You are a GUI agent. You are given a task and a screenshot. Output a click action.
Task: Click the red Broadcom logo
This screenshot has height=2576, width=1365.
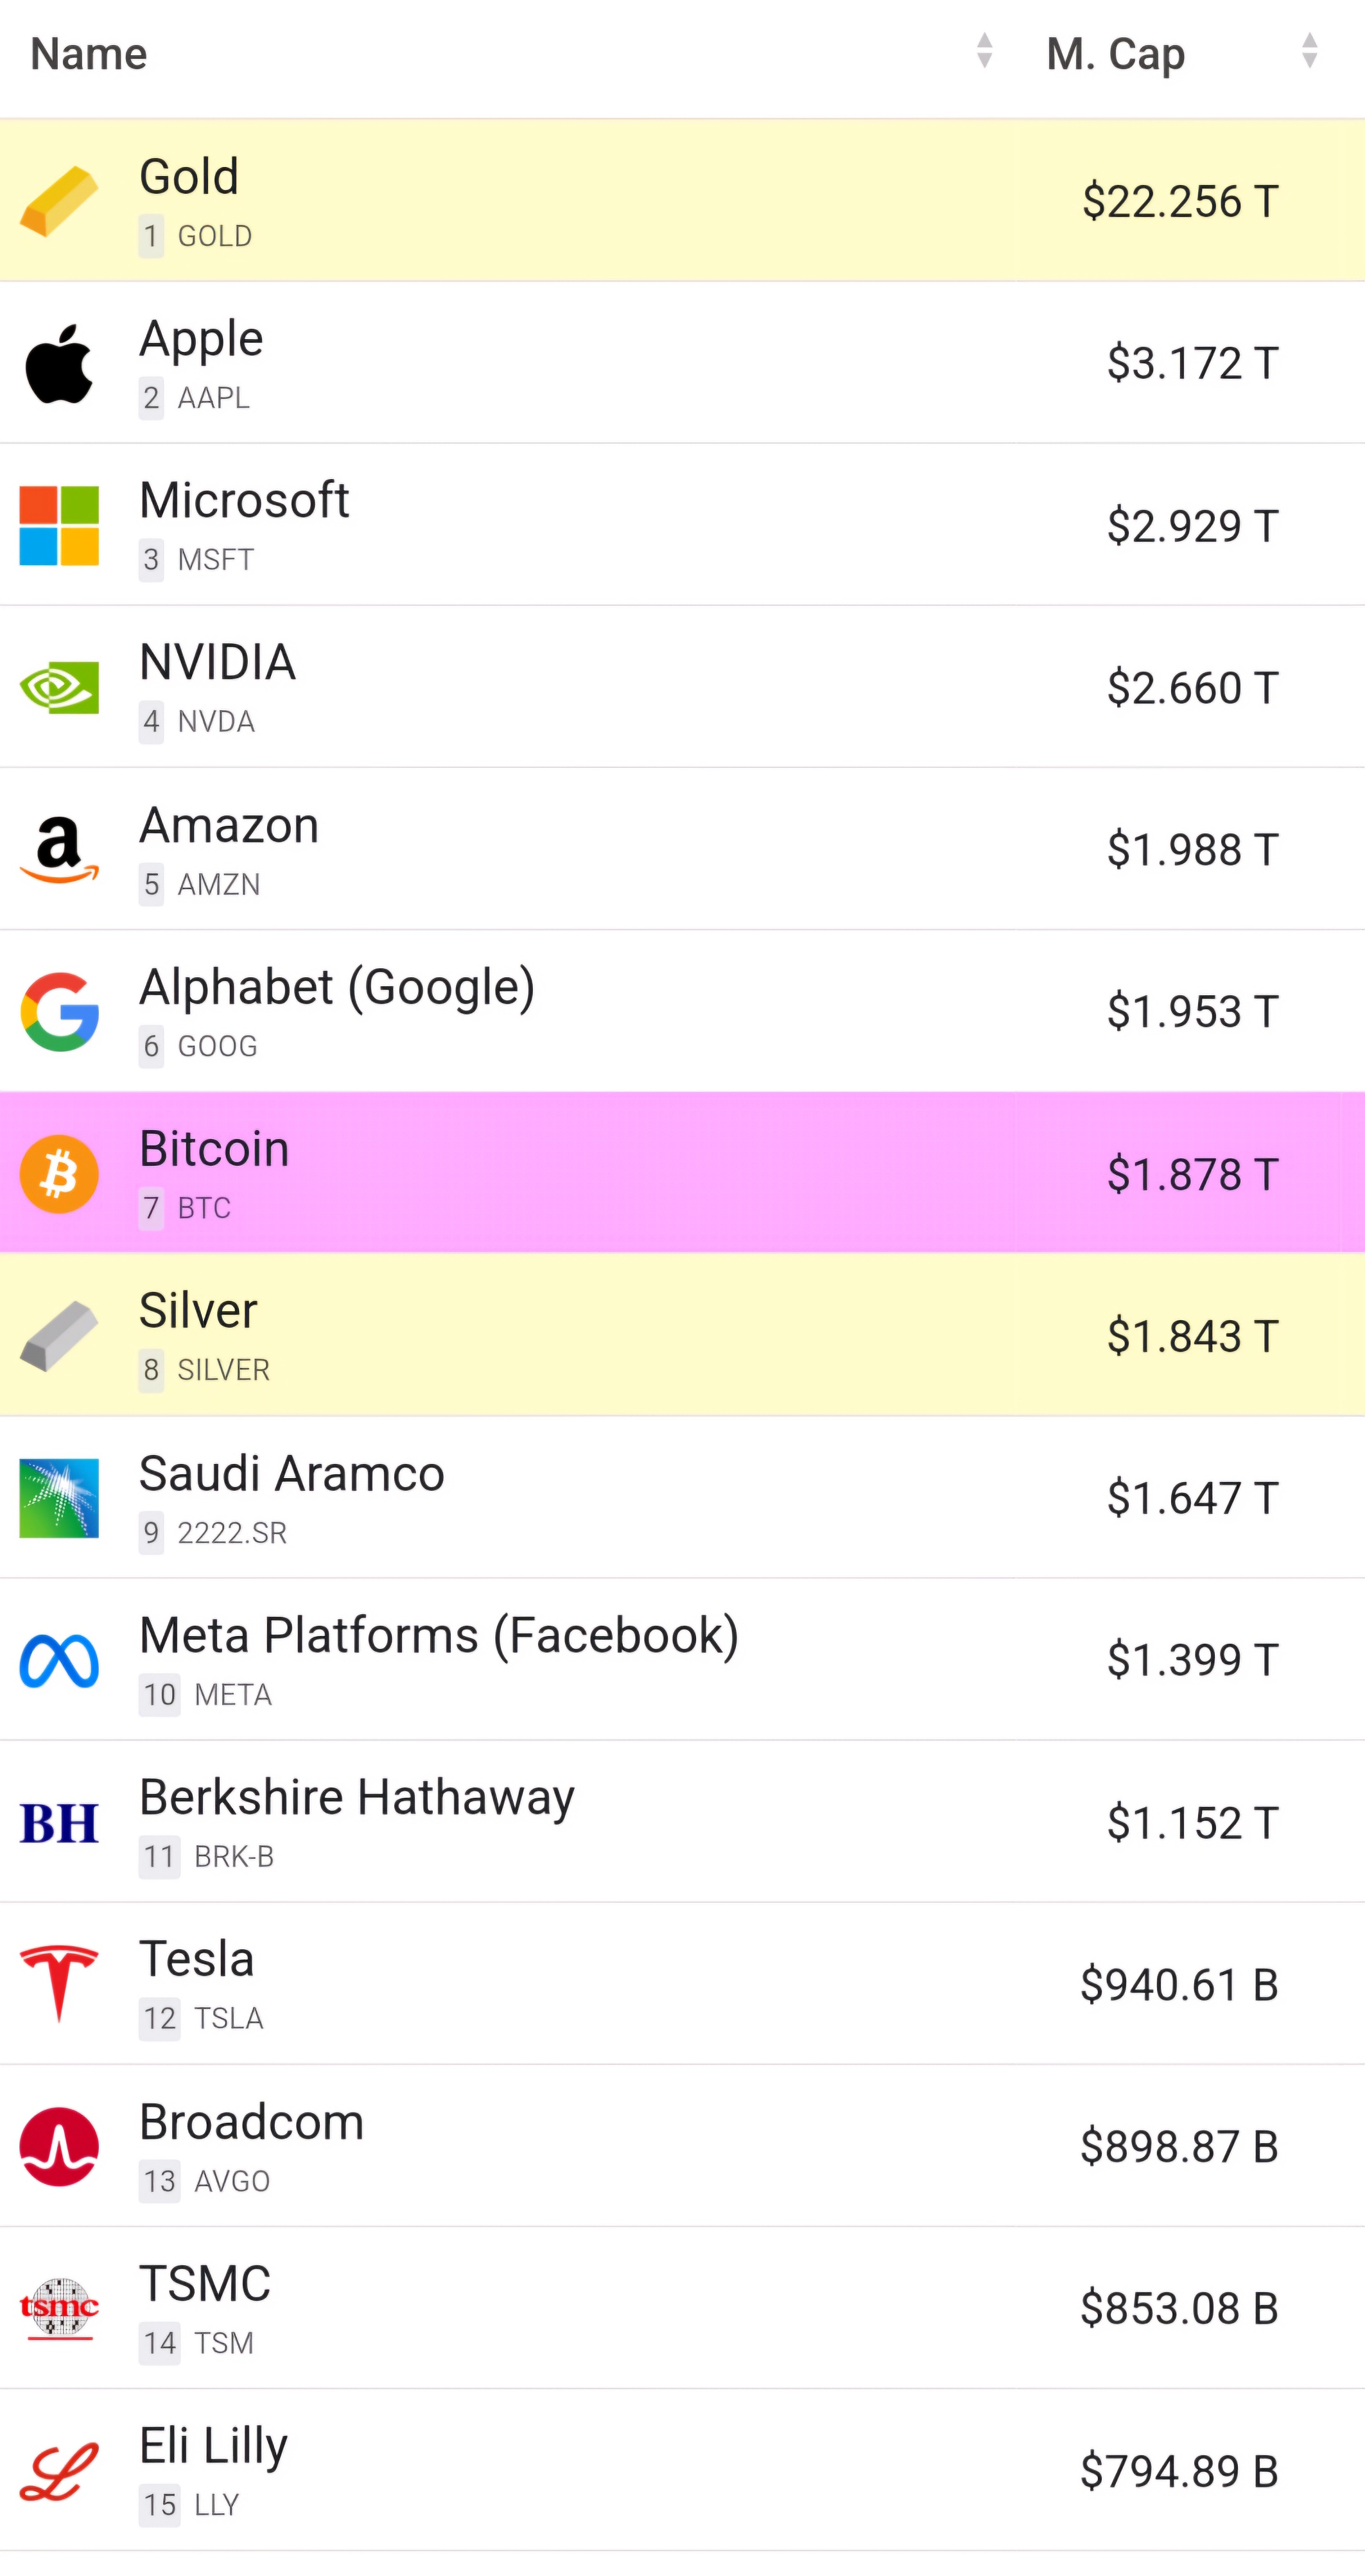click(x=59, y=2147)
